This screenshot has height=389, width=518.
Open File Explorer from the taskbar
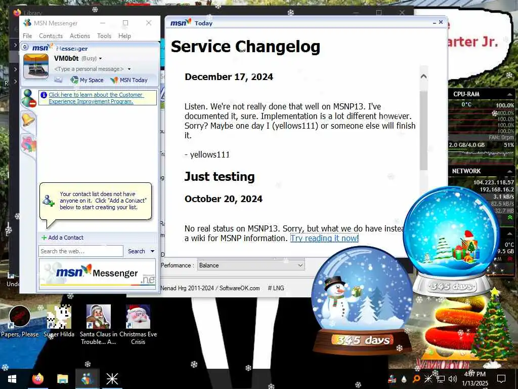[62, 379]
